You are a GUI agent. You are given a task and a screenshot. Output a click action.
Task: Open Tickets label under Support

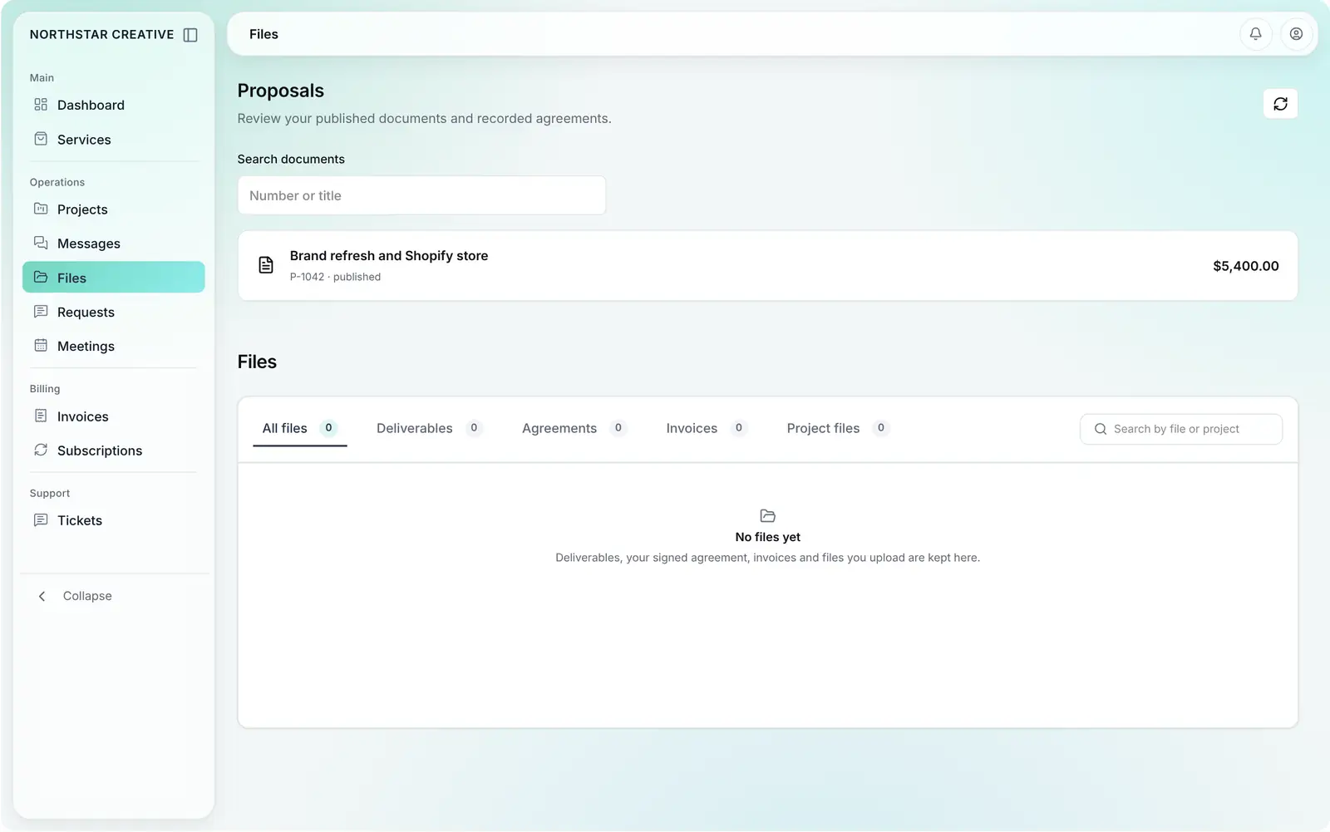point(80,520)
